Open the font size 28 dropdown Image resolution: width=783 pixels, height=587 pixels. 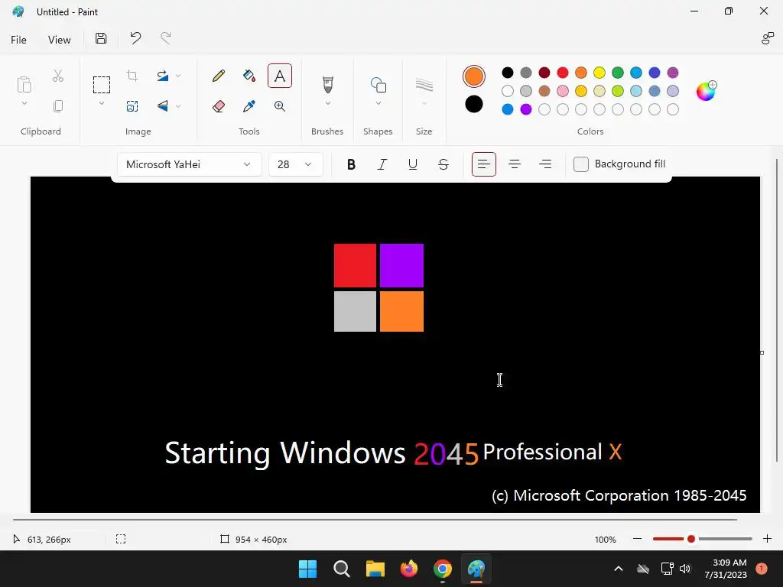click(296, 164)
